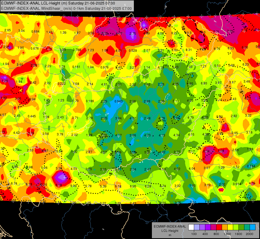Image resolution: width=260 pixels, height=239 pixels.
Task: Click the legend label '800'
Action: (216, 234)
